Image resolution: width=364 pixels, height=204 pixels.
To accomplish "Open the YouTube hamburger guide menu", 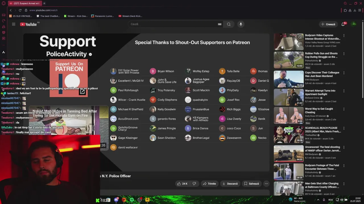I will [x=14, y=24].
